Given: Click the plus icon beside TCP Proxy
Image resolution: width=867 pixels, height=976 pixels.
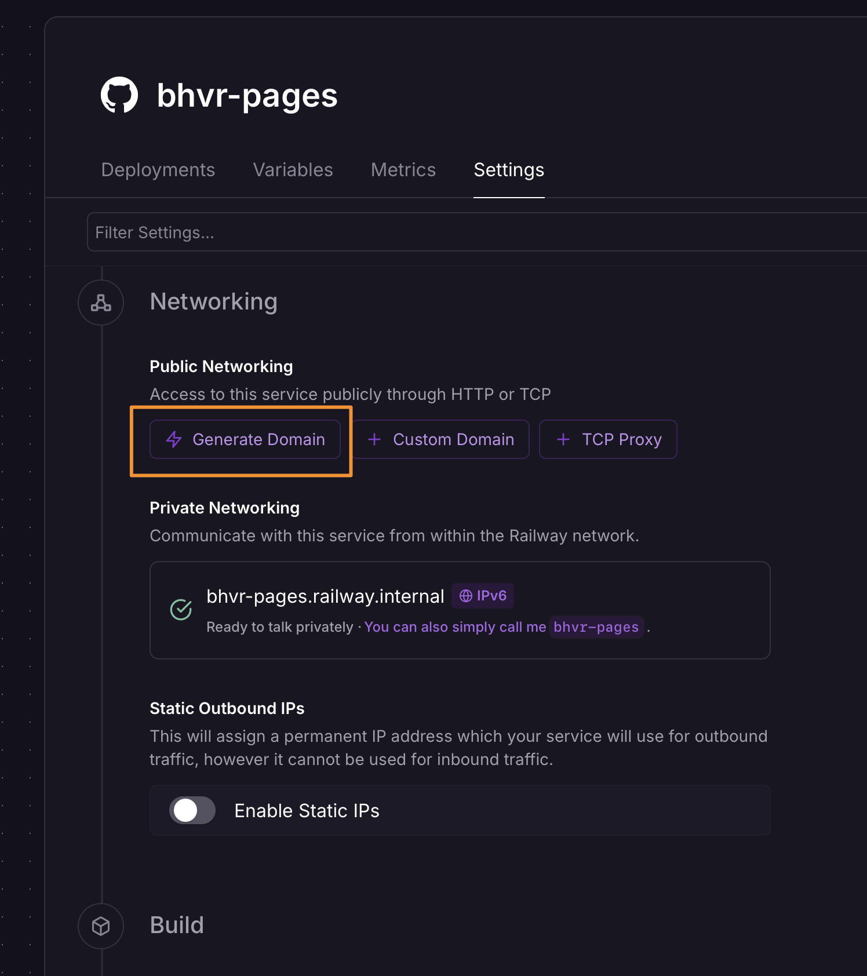Looking at the screenshot, I should click(x=563, y=439).
